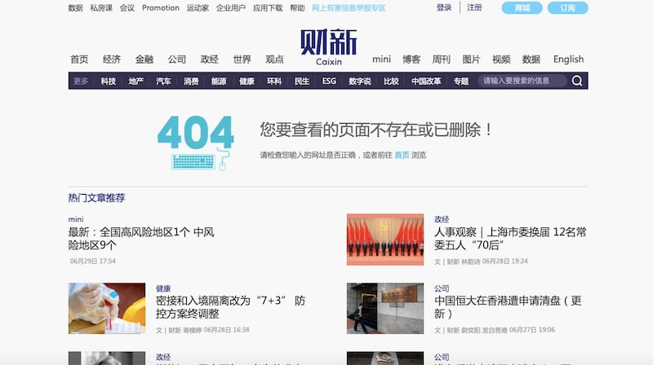Open the 登录 login link
Image resolution: width=653 pixels, height=365 pixels.
pyautogui.click(x=443, y=7)
